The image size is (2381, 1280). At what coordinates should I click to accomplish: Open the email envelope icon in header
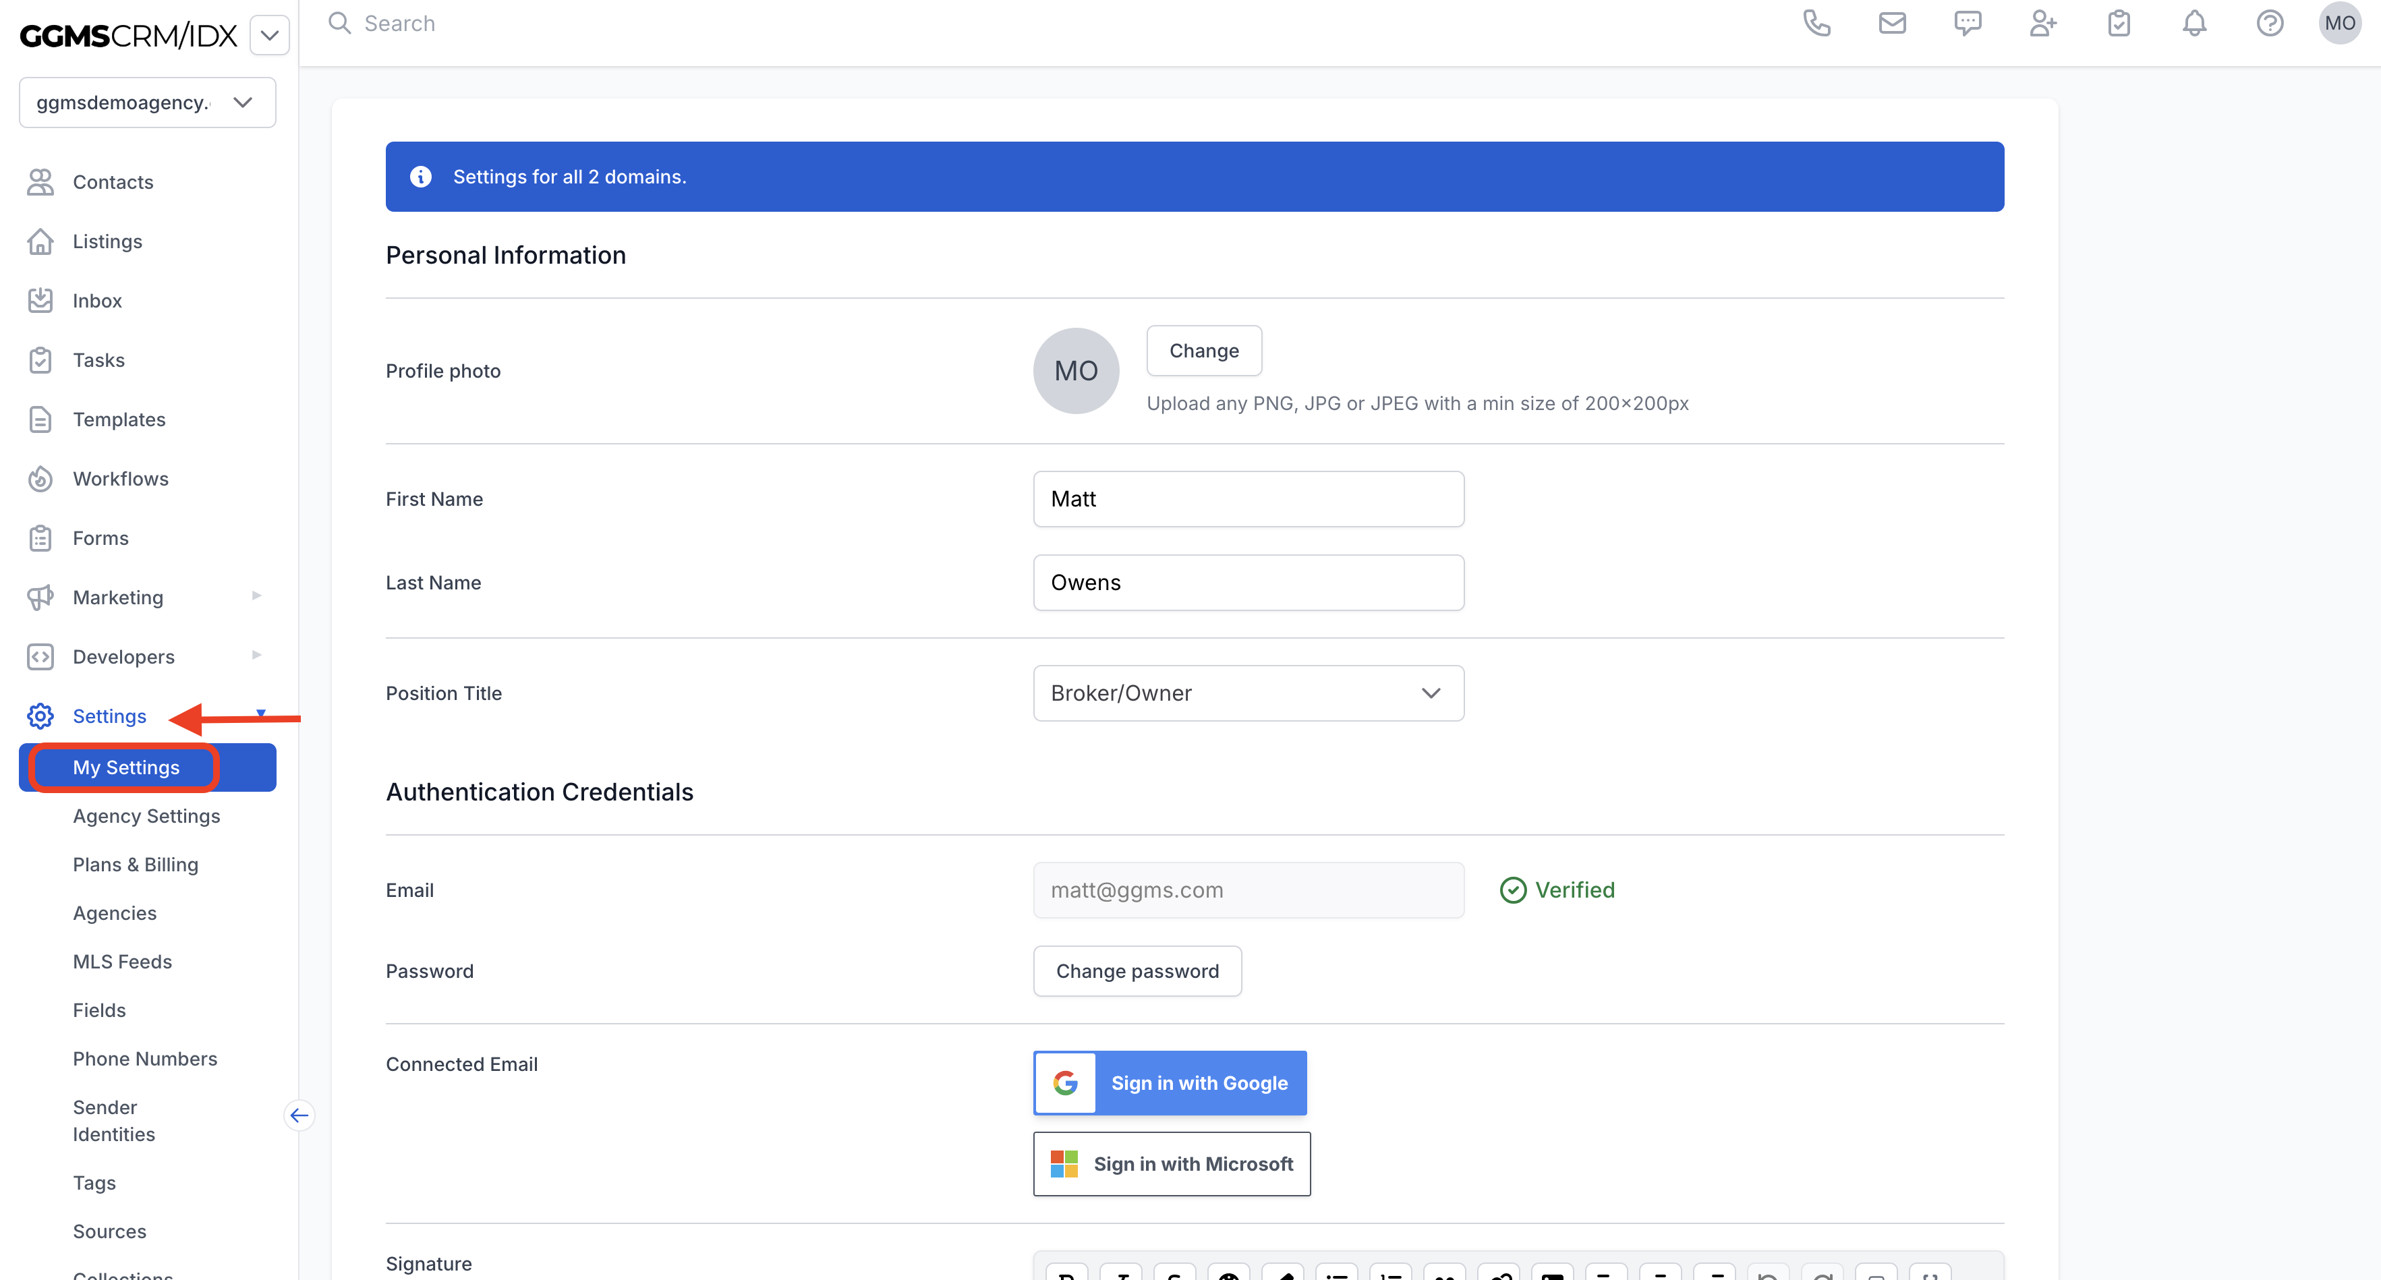[1892, 23]
